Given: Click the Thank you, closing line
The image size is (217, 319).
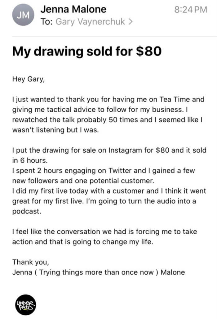Looking at the screenshot, I should 31,262.
